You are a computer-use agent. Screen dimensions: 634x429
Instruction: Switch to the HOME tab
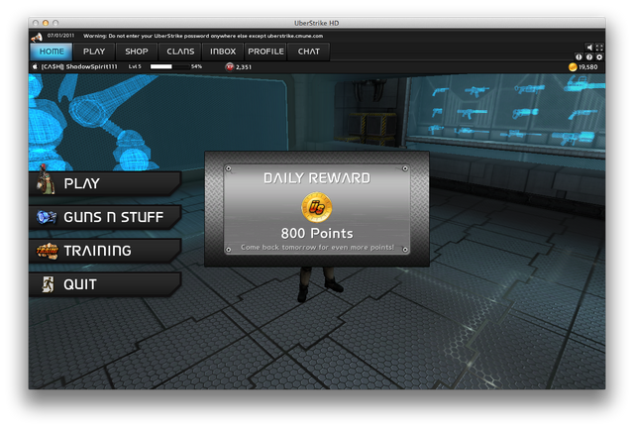tap(52, 52)
